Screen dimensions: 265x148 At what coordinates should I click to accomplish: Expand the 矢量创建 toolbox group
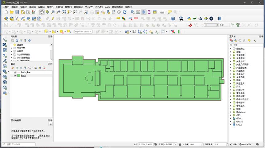tap(231, 55)
